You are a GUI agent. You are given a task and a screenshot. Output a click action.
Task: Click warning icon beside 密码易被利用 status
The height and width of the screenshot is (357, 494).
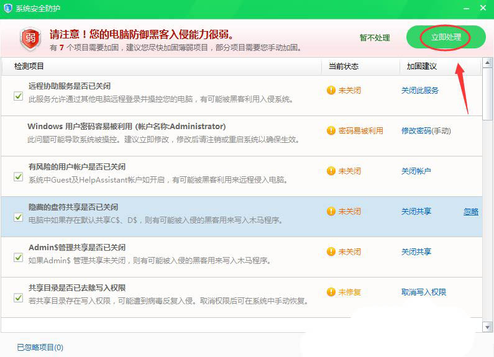point(331,131)
